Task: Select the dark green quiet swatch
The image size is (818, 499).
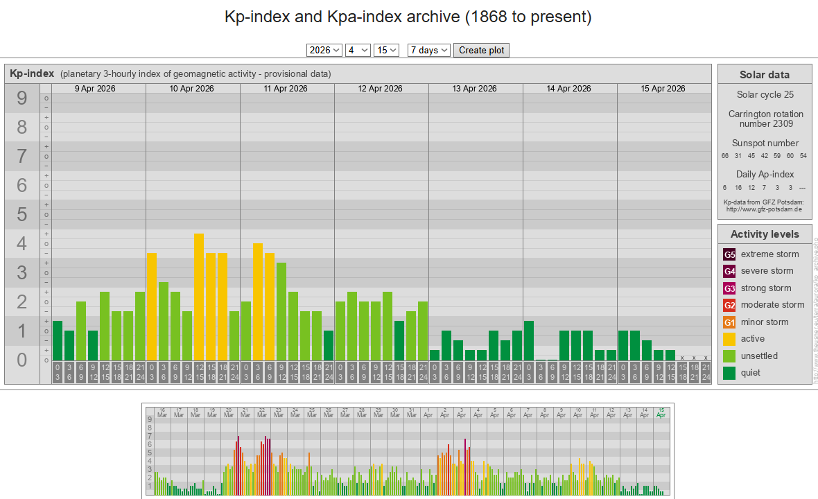Action: pyautogui.click(x=729, y=373)
